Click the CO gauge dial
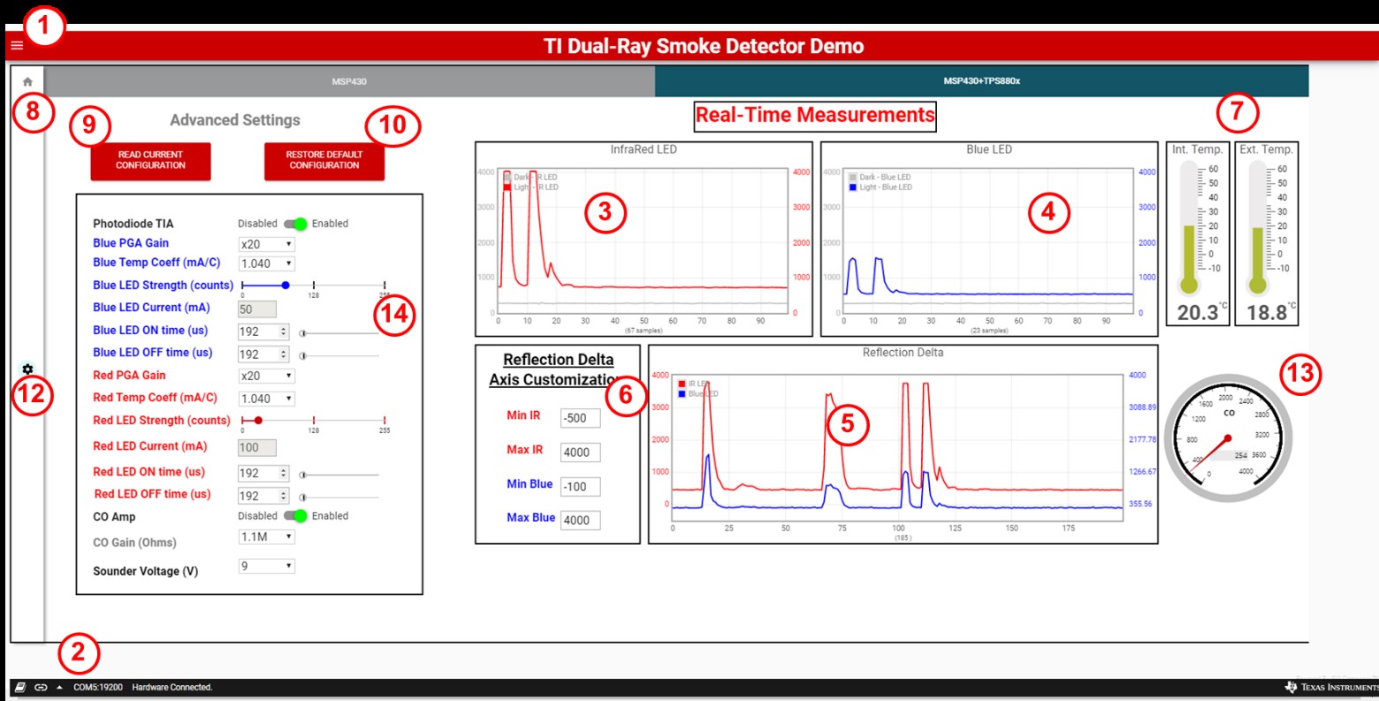The width and height of the screenshot is (1379, 701). [1227, 440]
